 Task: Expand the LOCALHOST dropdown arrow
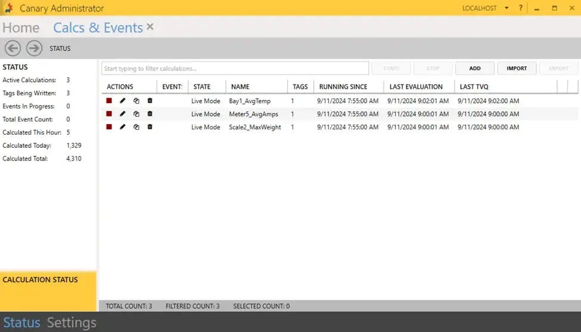(507, 8)
